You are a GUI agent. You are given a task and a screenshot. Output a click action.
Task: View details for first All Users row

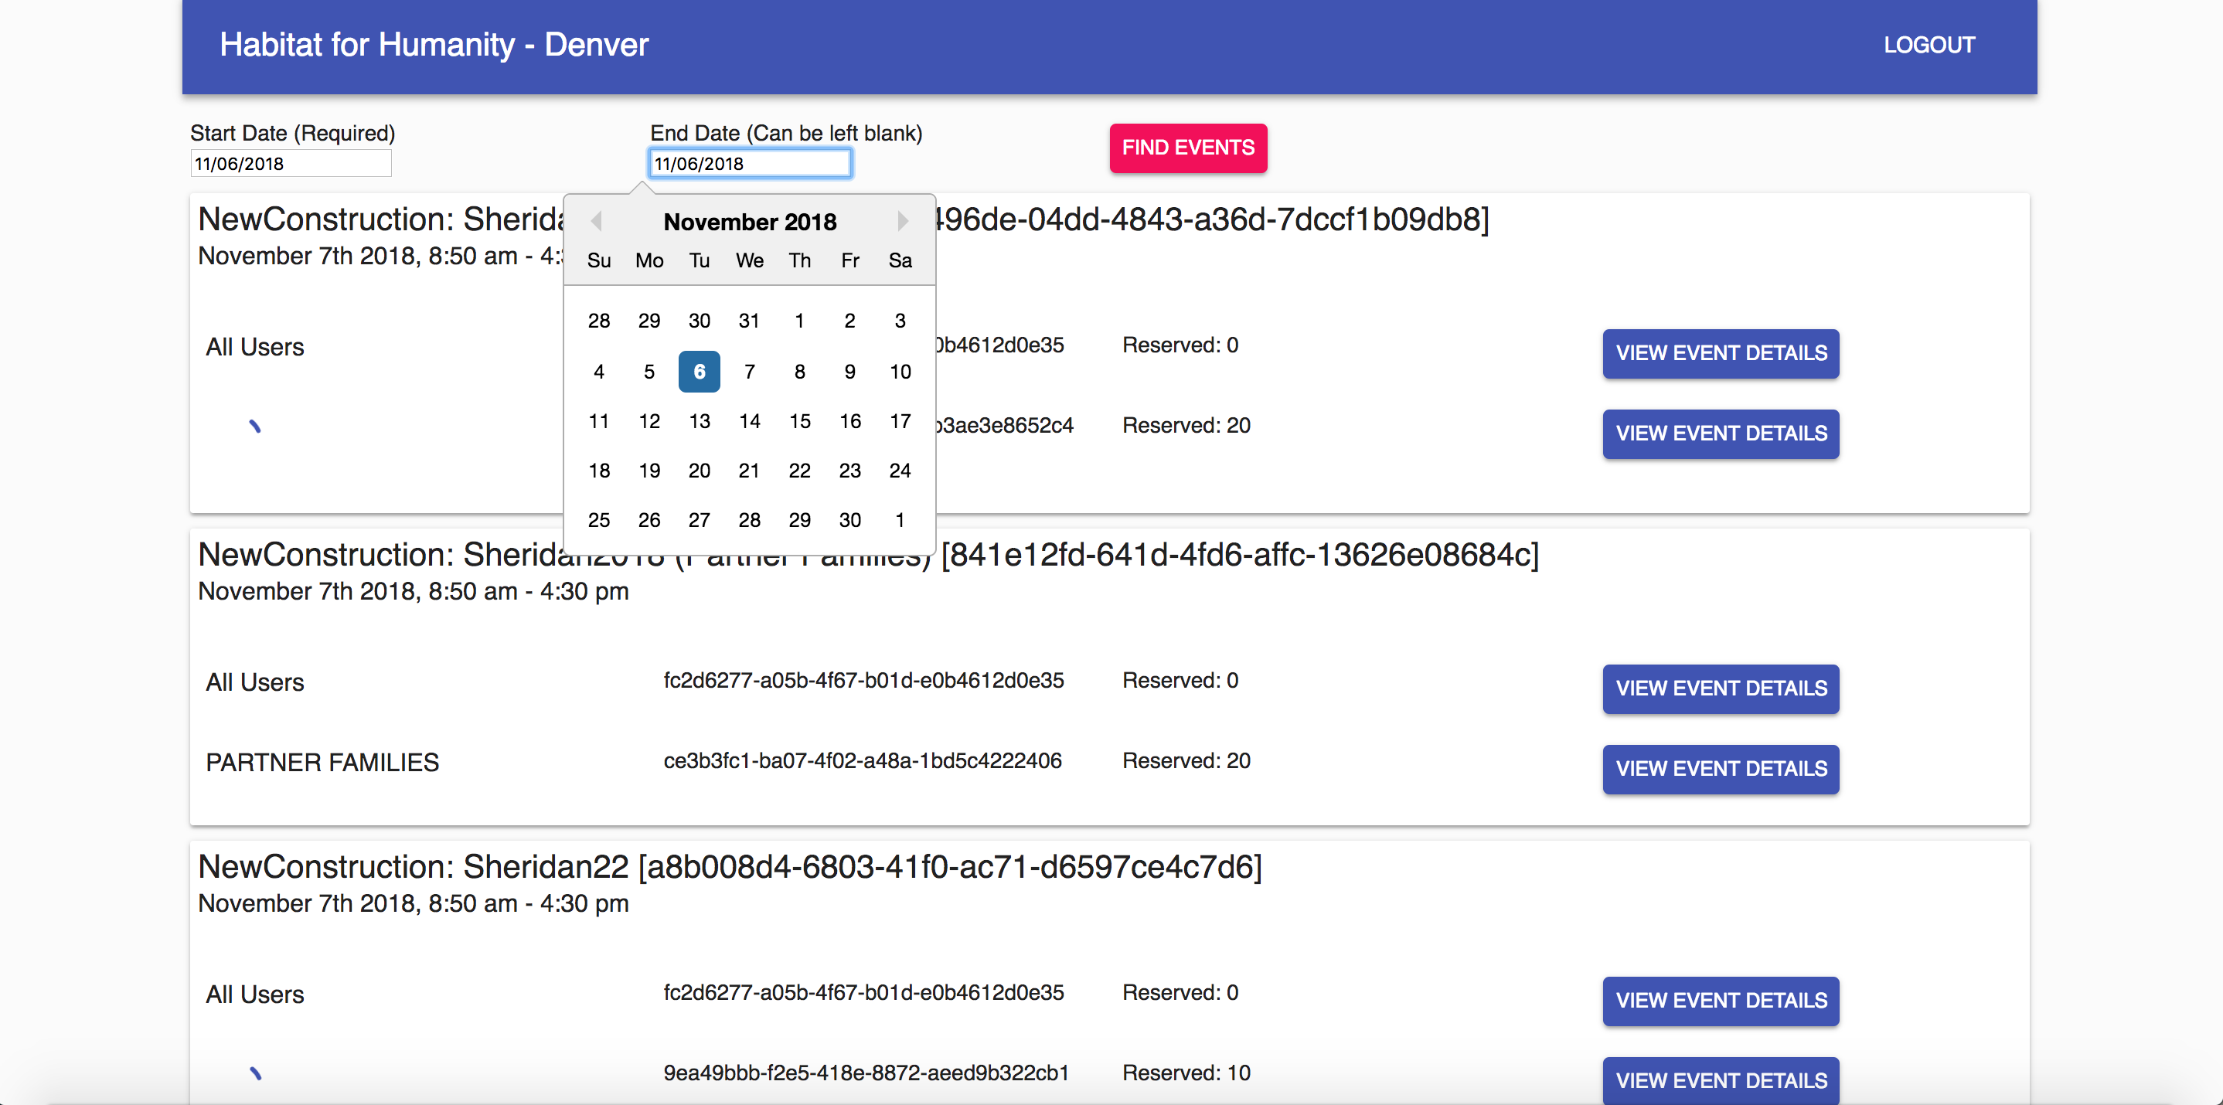pyautogui.click(x=1720, y=354)
